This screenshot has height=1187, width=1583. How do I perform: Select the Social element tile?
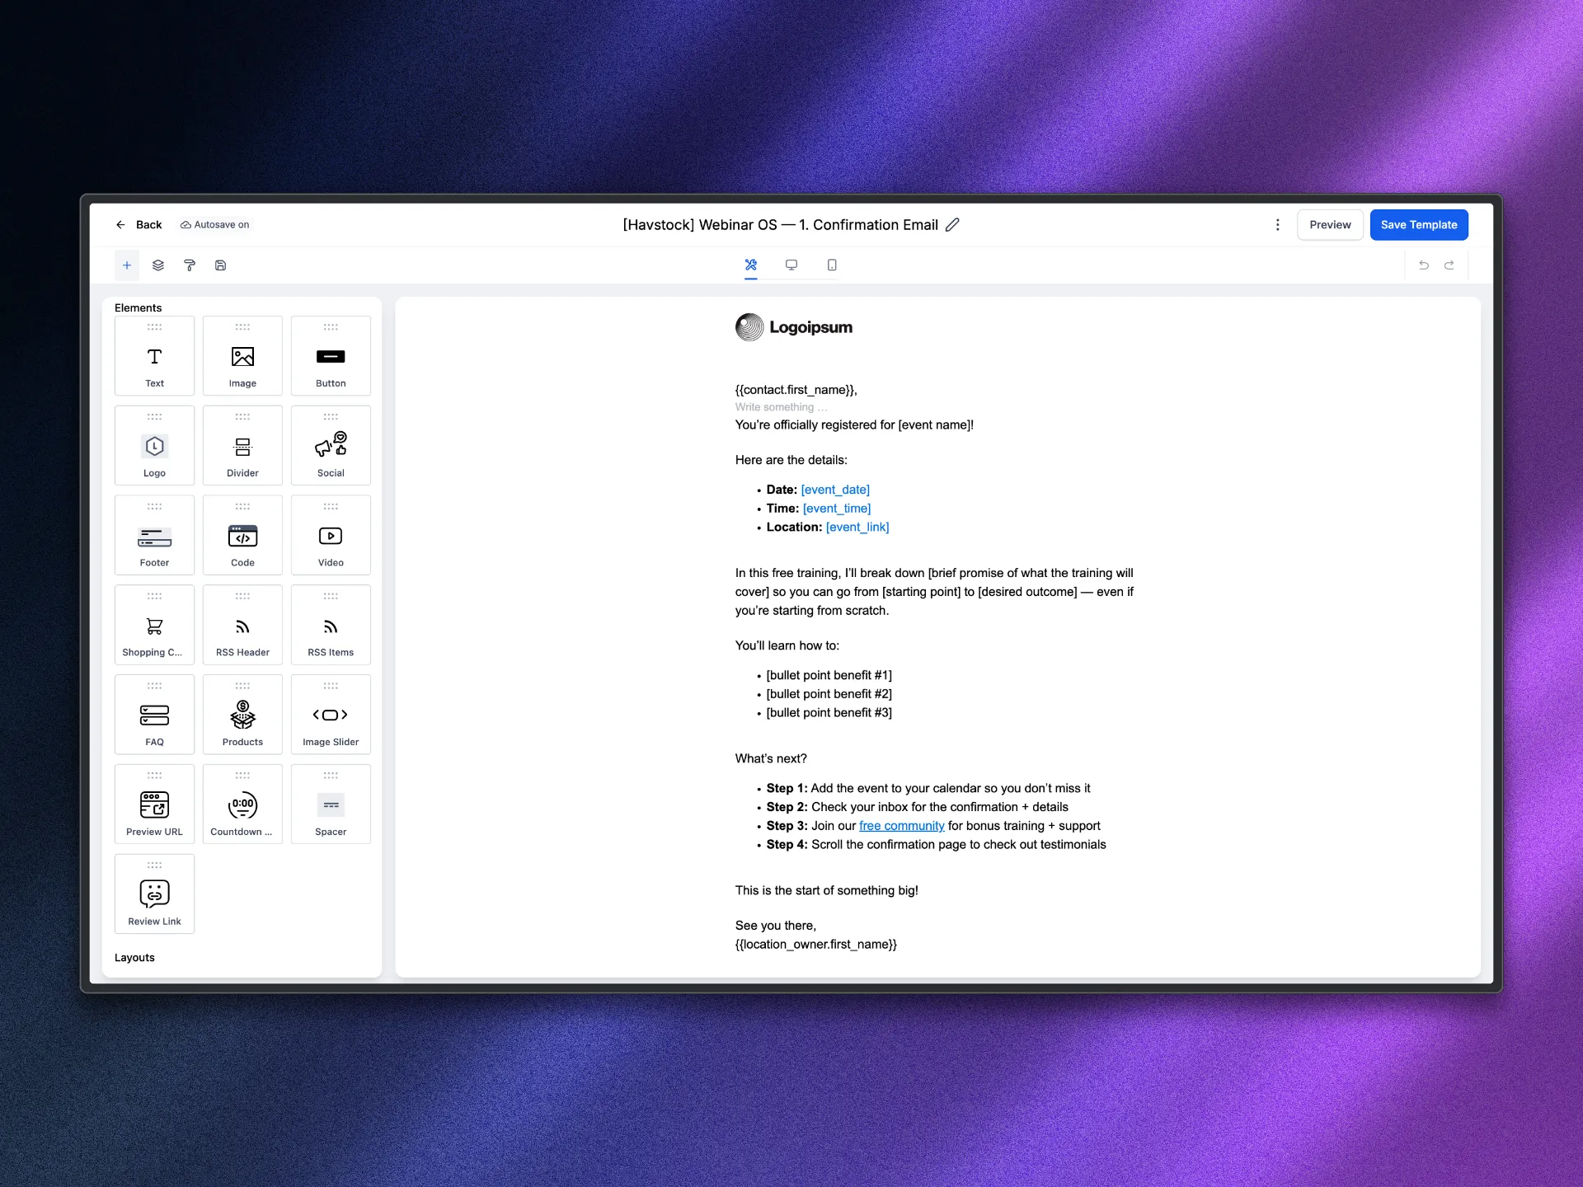coord(331,446)
